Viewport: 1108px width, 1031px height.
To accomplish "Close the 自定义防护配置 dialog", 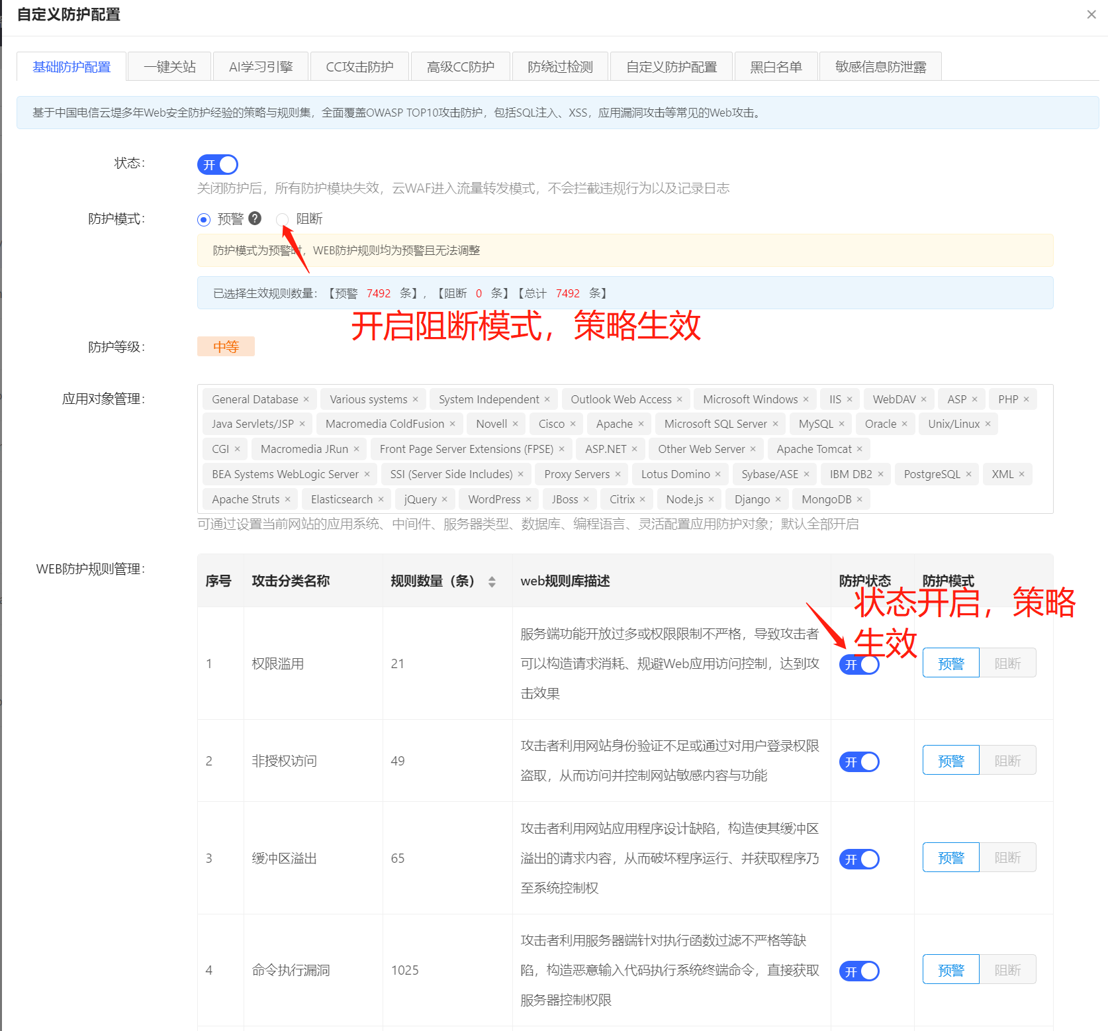I will 1091,15.
